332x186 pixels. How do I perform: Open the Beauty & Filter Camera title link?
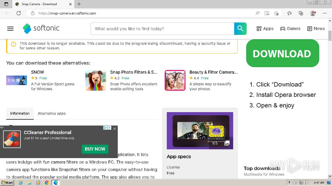tap(213, 72)
